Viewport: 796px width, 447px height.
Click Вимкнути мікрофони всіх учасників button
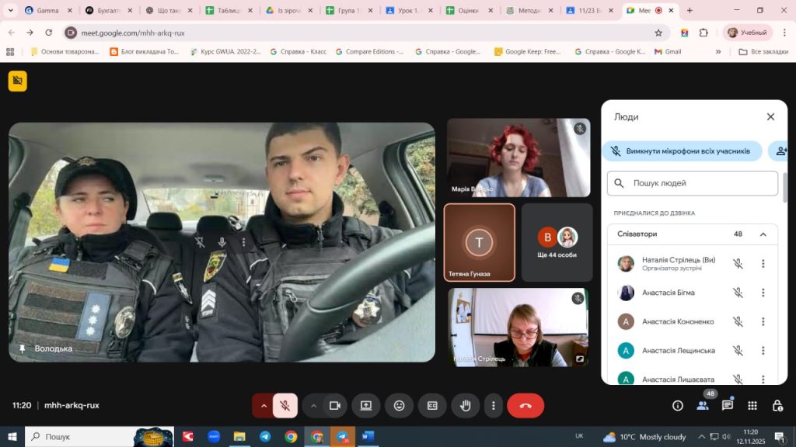click(681, 151)
